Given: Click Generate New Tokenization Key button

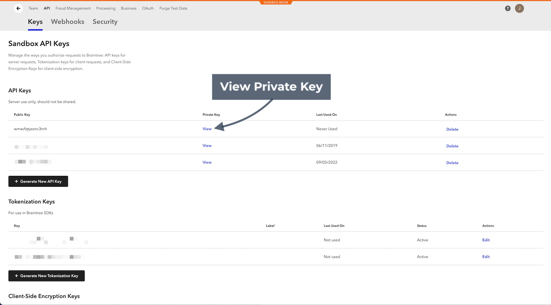Looking at the screenshot, I should [47, 276].
